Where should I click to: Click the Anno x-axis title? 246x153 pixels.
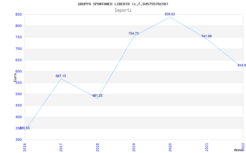[x=238, y=150]
